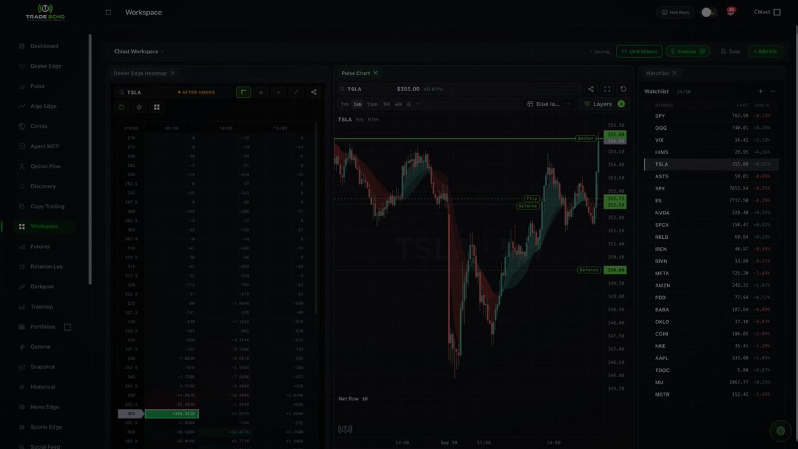Expand the timeframe dropdown after D
798x449 pixels.
pos(418,104)
